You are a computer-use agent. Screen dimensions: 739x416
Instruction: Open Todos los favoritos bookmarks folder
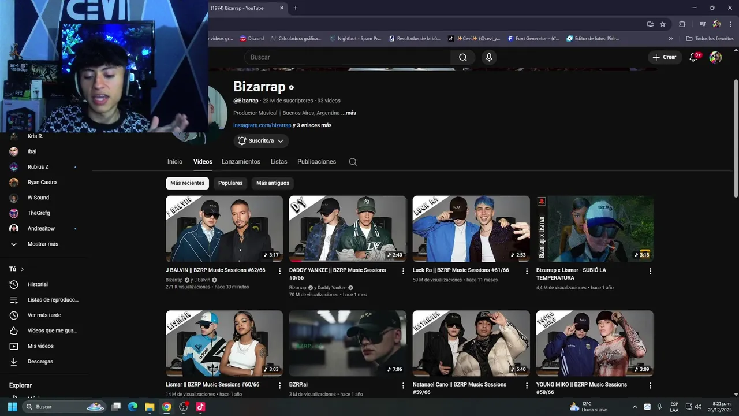tap(710, 39)
